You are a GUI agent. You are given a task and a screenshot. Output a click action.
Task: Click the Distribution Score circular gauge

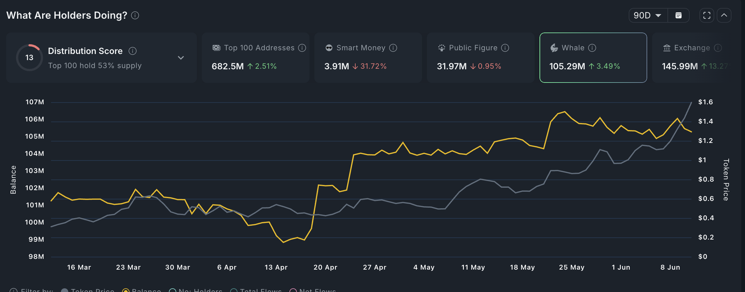point(29,58)
